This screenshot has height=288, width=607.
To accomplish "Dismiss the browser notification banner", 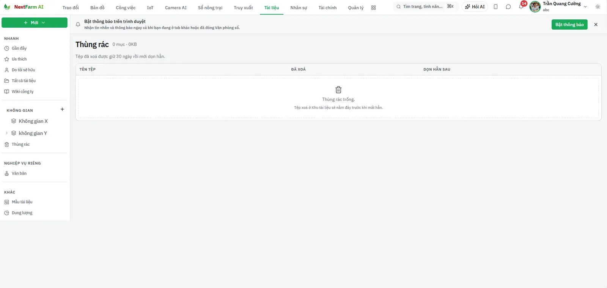I will pyautogui.click(x=596, y=25).
